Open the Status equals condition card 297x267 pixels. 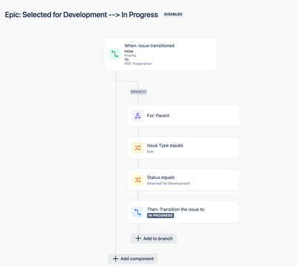point(183,180)
